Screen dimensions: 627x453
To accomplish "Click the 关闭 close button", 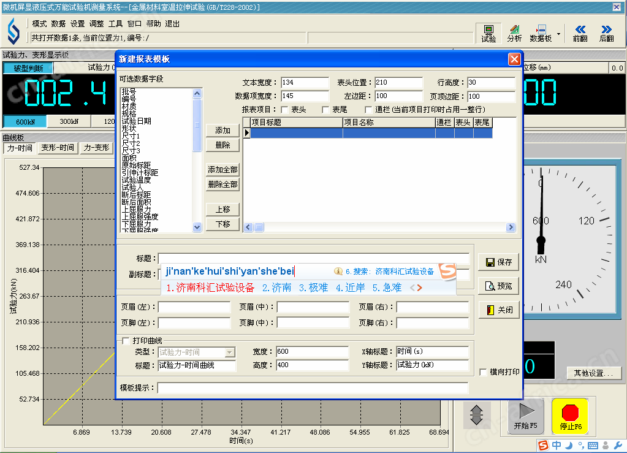I will click(499, 310).
